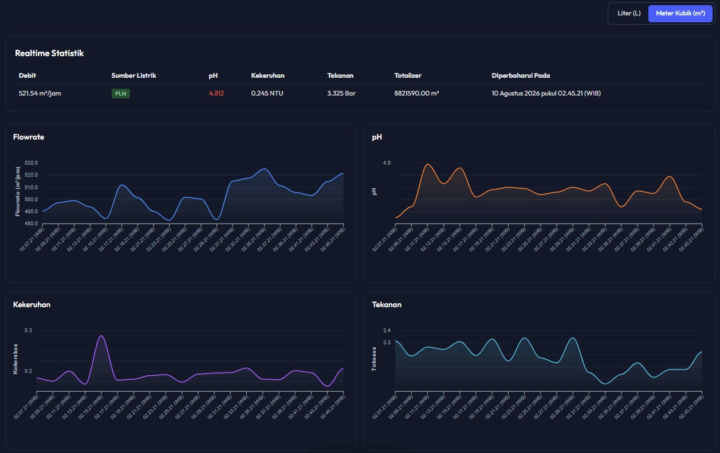Click the Diperbaharui Pada column header
Viewport: 720px width, 453px height.
(x=521, y=75)
